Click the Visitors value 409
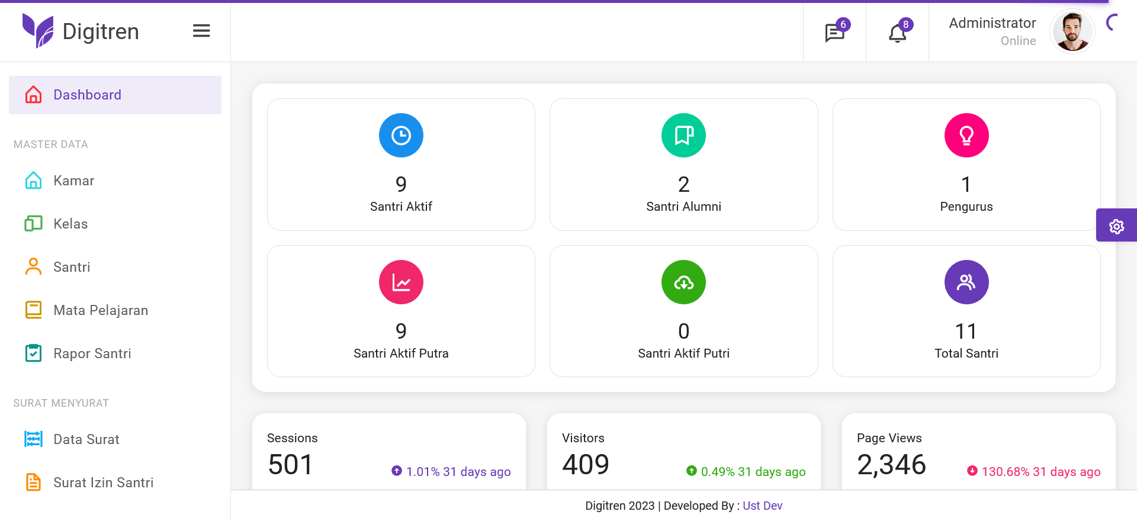The image size is (1137, 521). pyautogui.click(x=586, y=465)
